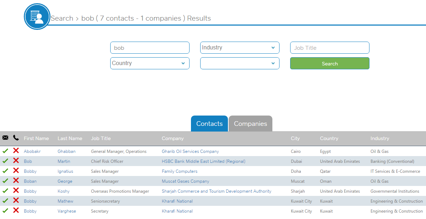Open Martin last name link
Viewport: 426px width, 219px height.
pos(64,161)
